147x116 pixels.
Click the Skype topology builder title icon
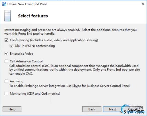point(4,4)
